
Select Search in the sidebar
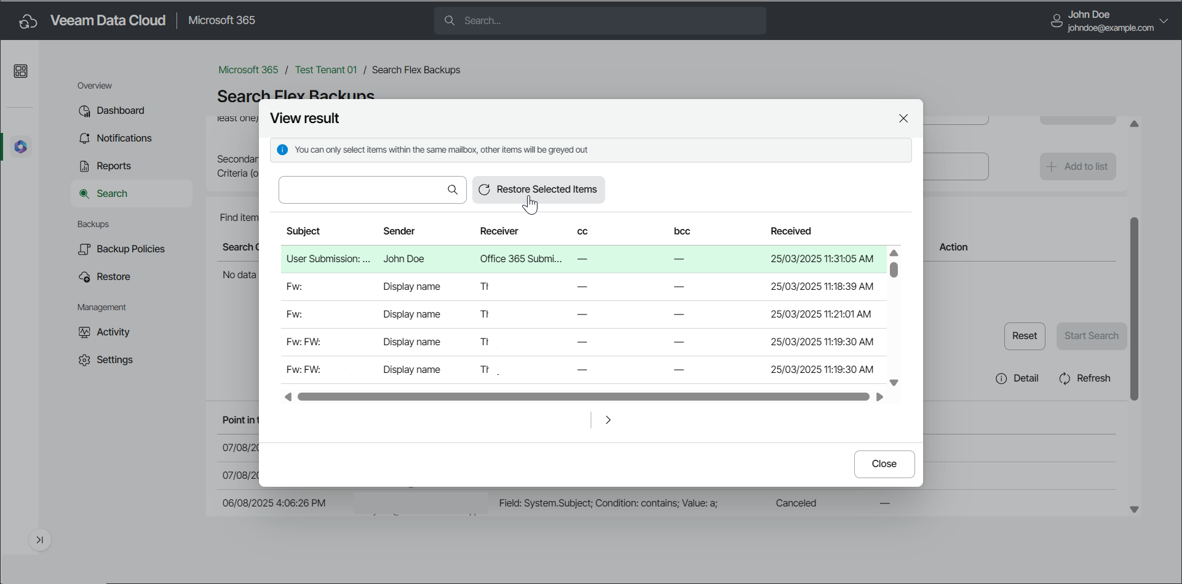[x=132, y=194]
